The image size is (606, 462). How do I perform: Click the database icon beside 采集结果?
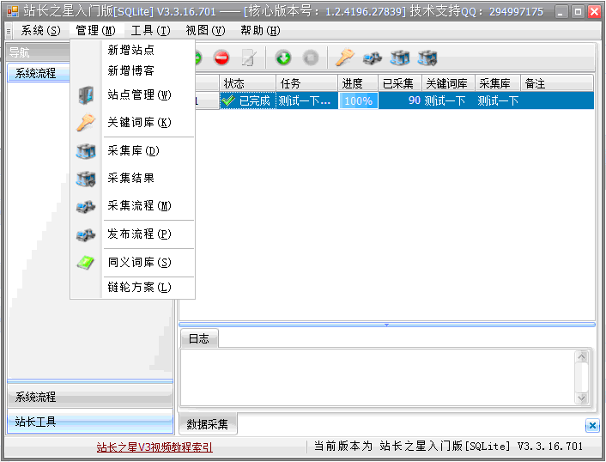(x=86, y=179)
